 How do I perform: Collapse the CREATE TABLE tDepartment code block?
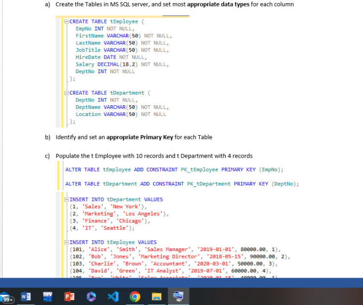[x=67, y=93]
